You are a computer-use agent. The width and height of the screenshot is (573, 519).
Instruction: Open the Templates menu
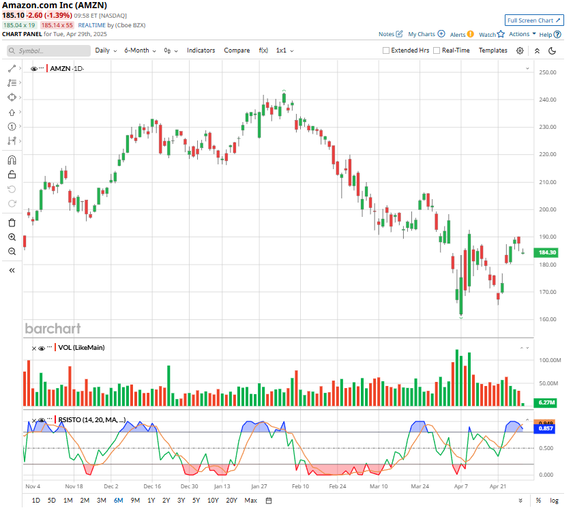coord(493,50)
